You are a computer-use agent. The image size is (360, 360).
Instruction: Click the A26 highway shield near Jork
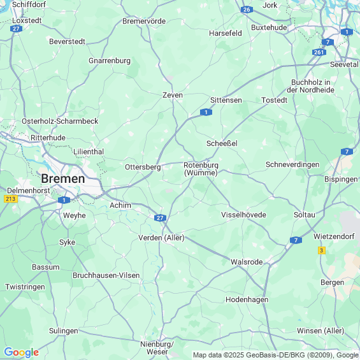[247, 10]
